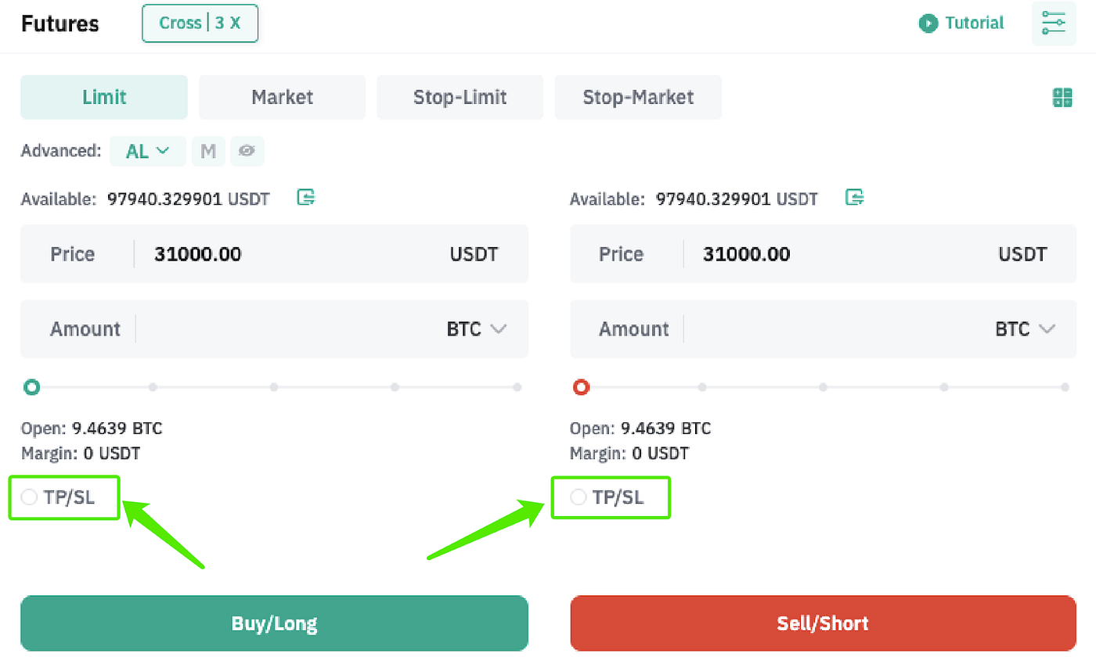Viewport: 1096px width, 664px height.
Task: Select the Stop-Market order tab
Action: pos(638,97)
